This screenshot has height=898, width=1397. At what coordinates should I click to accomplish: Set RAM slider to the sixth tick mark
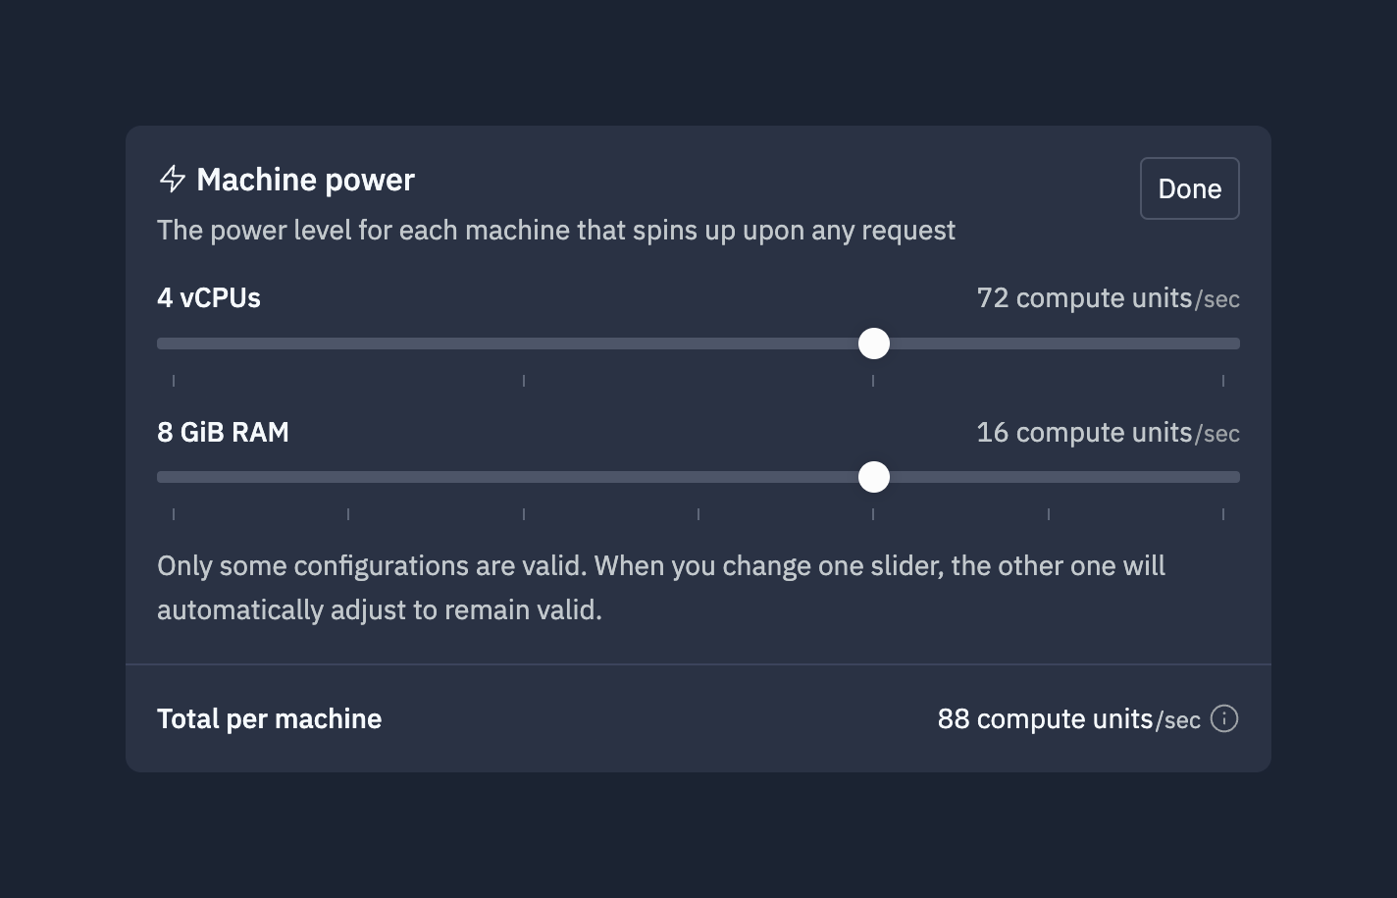[1049, 477]
